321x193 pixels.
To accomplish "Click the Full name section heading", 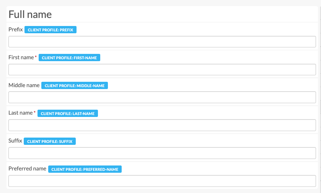I will coord(30,15).
